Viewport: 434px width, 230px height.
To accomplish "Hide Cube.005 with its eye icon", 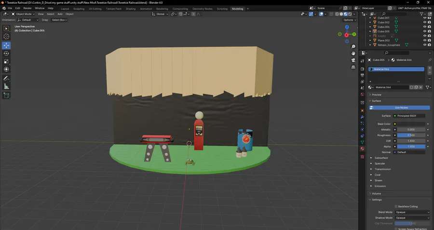I will pyautogui.click(x=425, y=31).
